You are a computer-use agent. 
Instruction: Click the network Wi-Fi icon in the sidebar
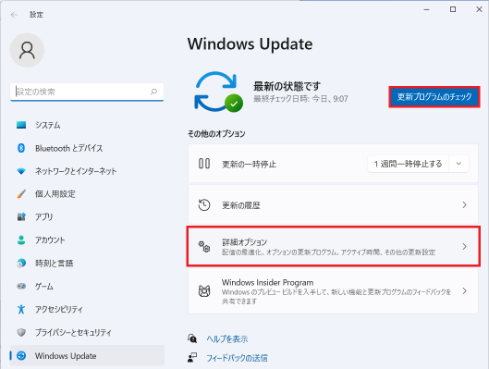[x=21, y=171]
